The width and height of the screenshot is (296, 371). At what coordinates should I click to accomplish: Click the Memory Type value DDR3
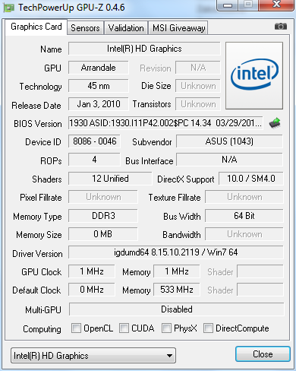click(103, 216)
